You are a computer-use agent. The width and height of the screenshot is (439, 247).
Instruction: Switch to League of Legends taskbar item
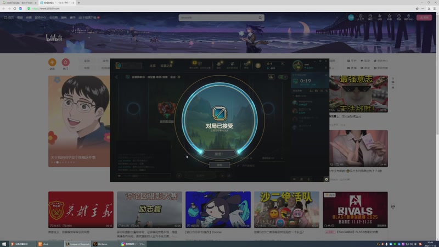point(77,244)
